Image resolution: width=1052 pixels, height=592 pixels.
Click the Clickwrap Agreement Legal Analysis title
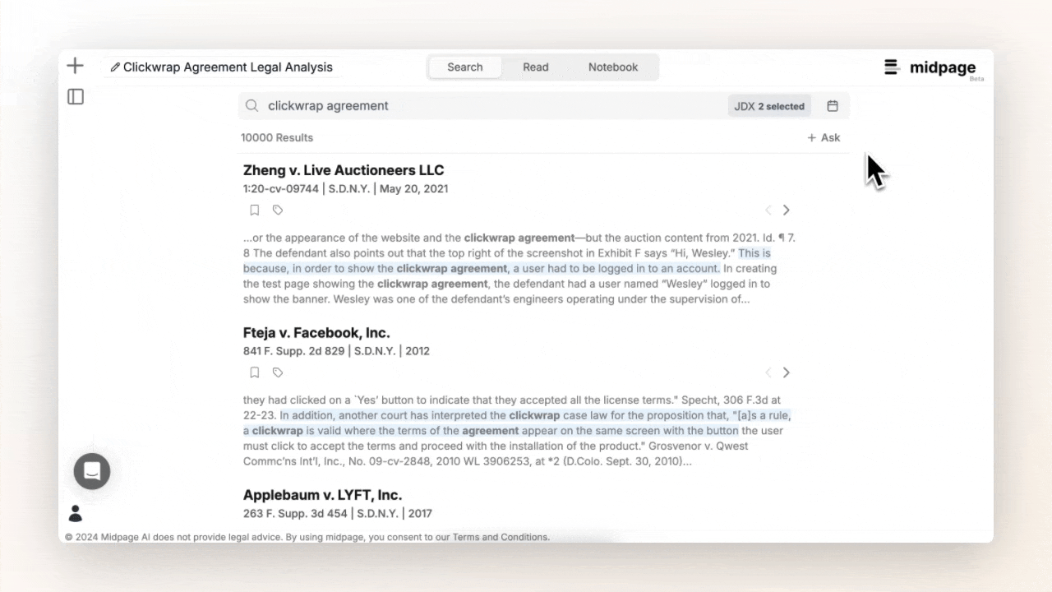click(228, 67)
